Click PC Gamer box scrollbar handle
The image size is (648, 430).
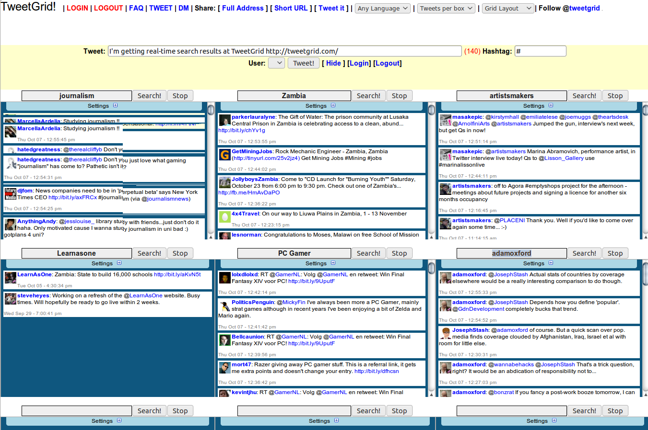(431, 267)
